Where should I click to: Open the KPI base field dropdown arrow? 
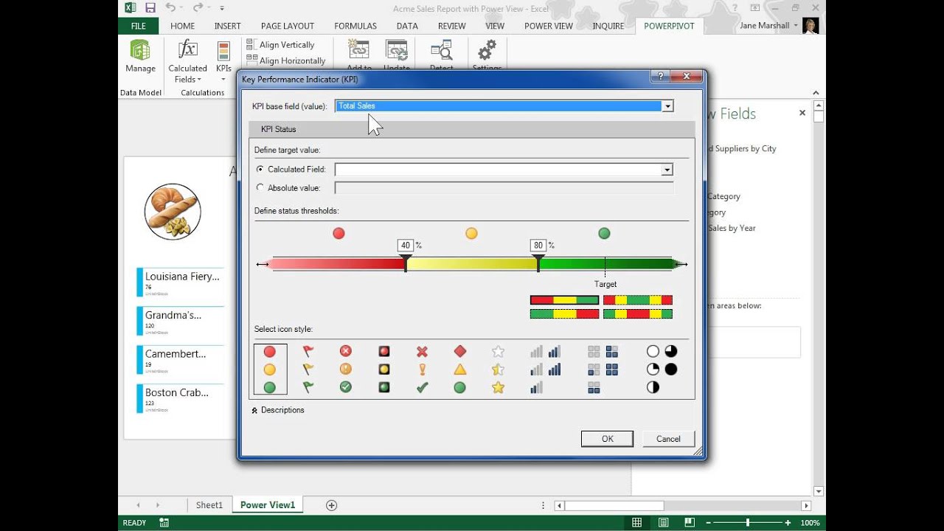click(x=667, y=106)
